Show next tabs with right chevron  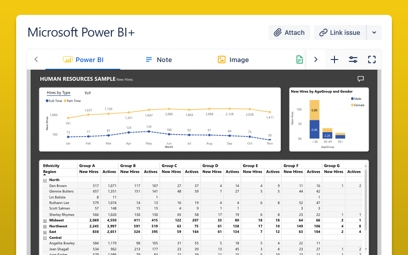(x=316, y=59)
